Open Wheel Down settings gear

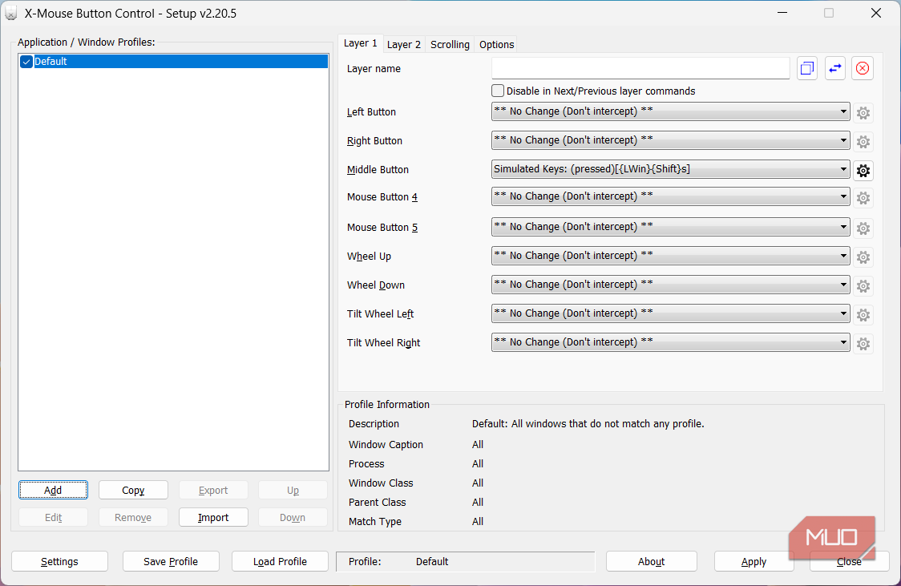[863, 285]
